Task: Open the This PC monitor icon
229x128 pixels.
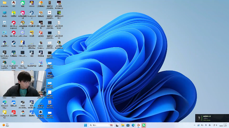Action: click(4, 13)
